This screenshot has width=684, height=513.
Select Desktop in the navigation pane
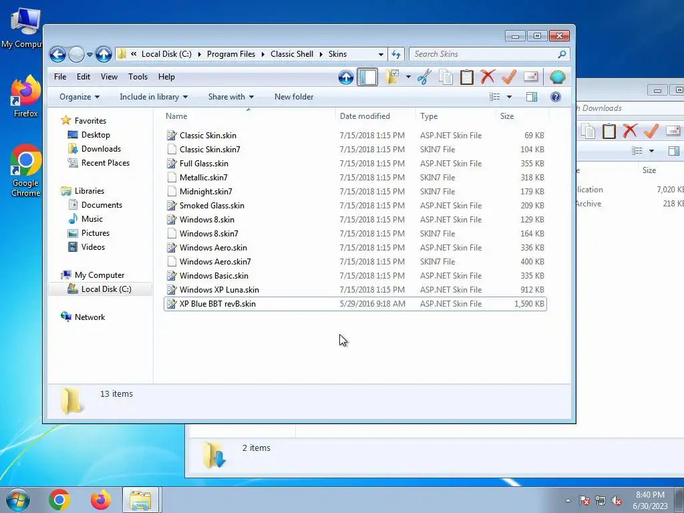point(96,135)
